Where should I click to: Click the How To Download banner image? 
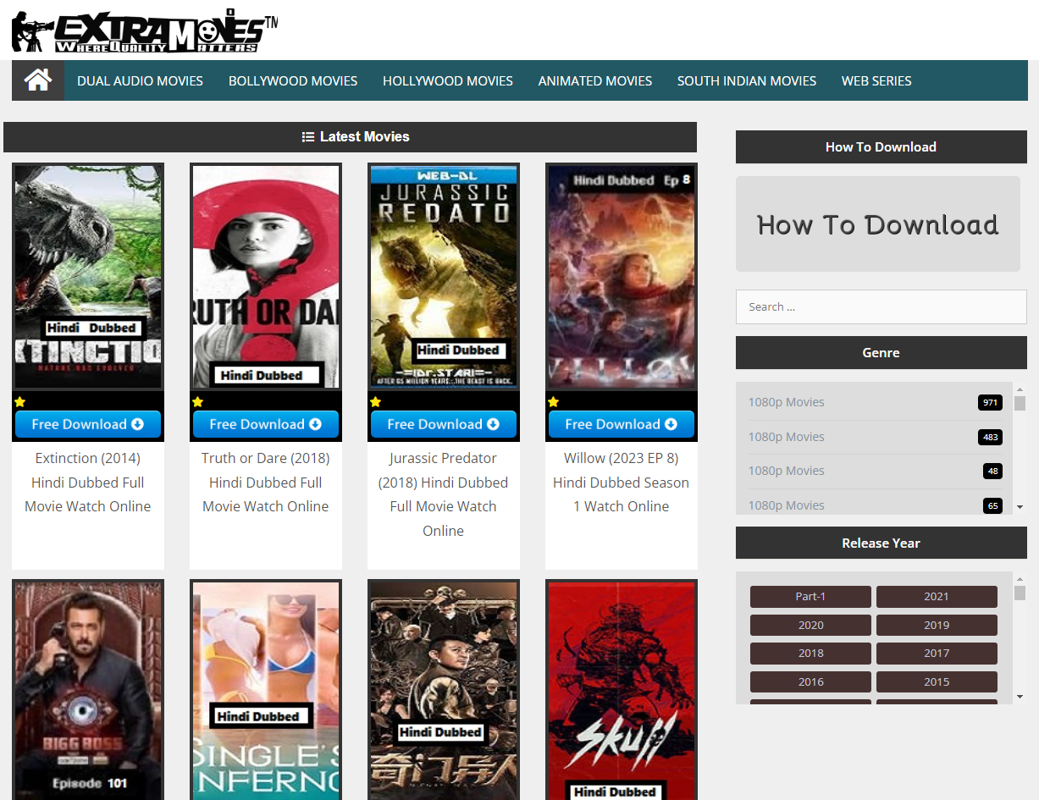point(878,224)
